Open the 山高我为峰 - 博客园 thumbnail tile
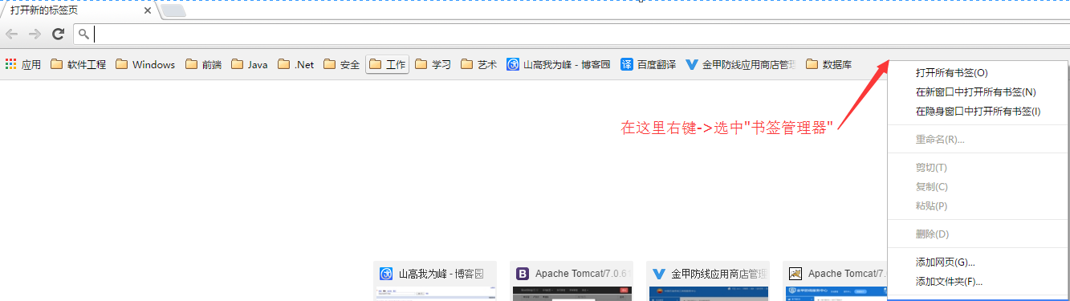This screenshot has width=1070, height=301. click(435, 281)
